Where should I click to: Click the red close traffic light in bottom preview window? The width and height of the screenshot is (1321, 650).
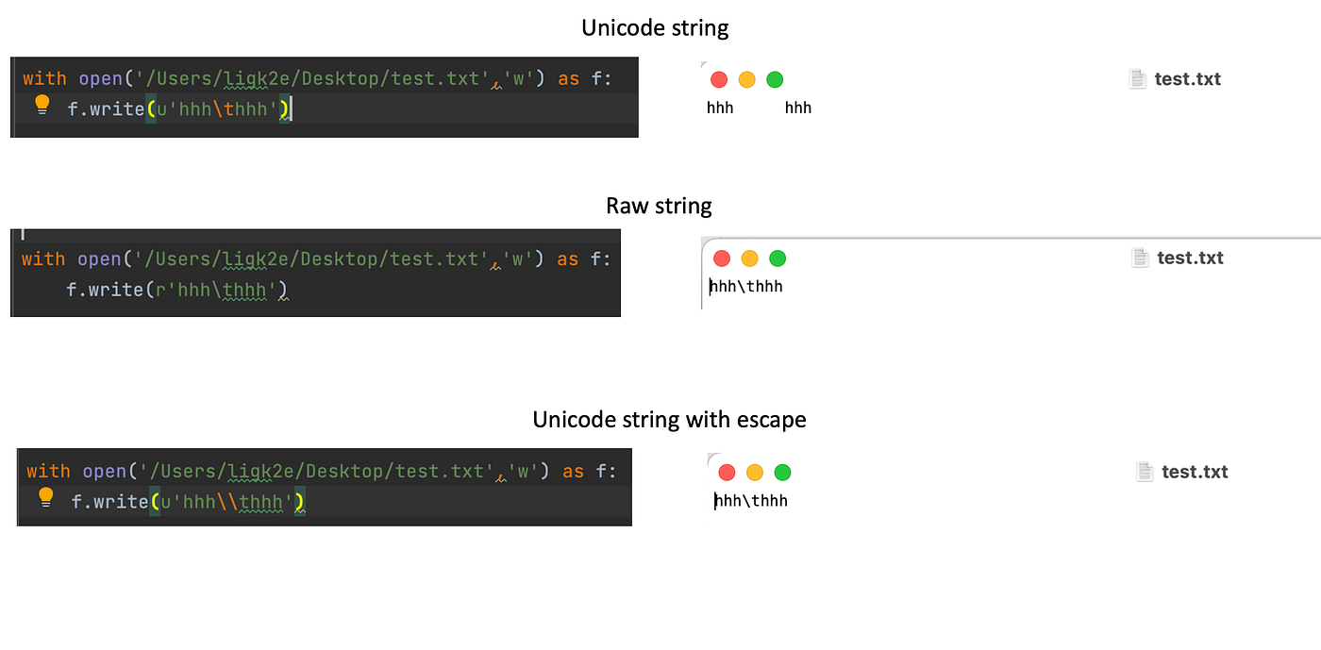click(727, 472)
